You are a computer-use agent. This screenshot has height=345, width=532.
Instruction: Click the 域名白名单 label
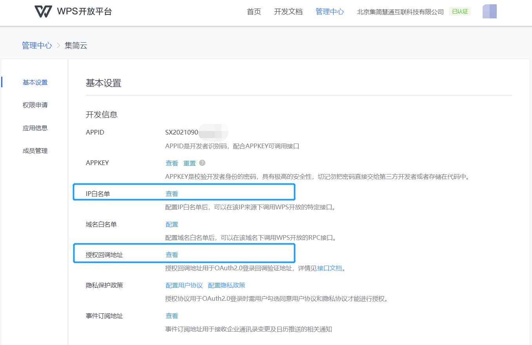[101, 224]
